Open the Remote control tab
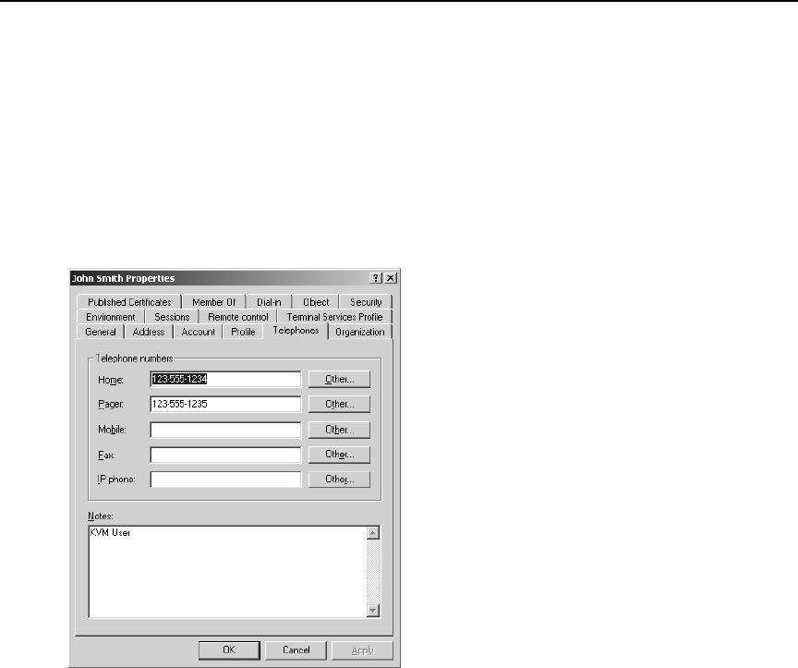 pos(237,317)
